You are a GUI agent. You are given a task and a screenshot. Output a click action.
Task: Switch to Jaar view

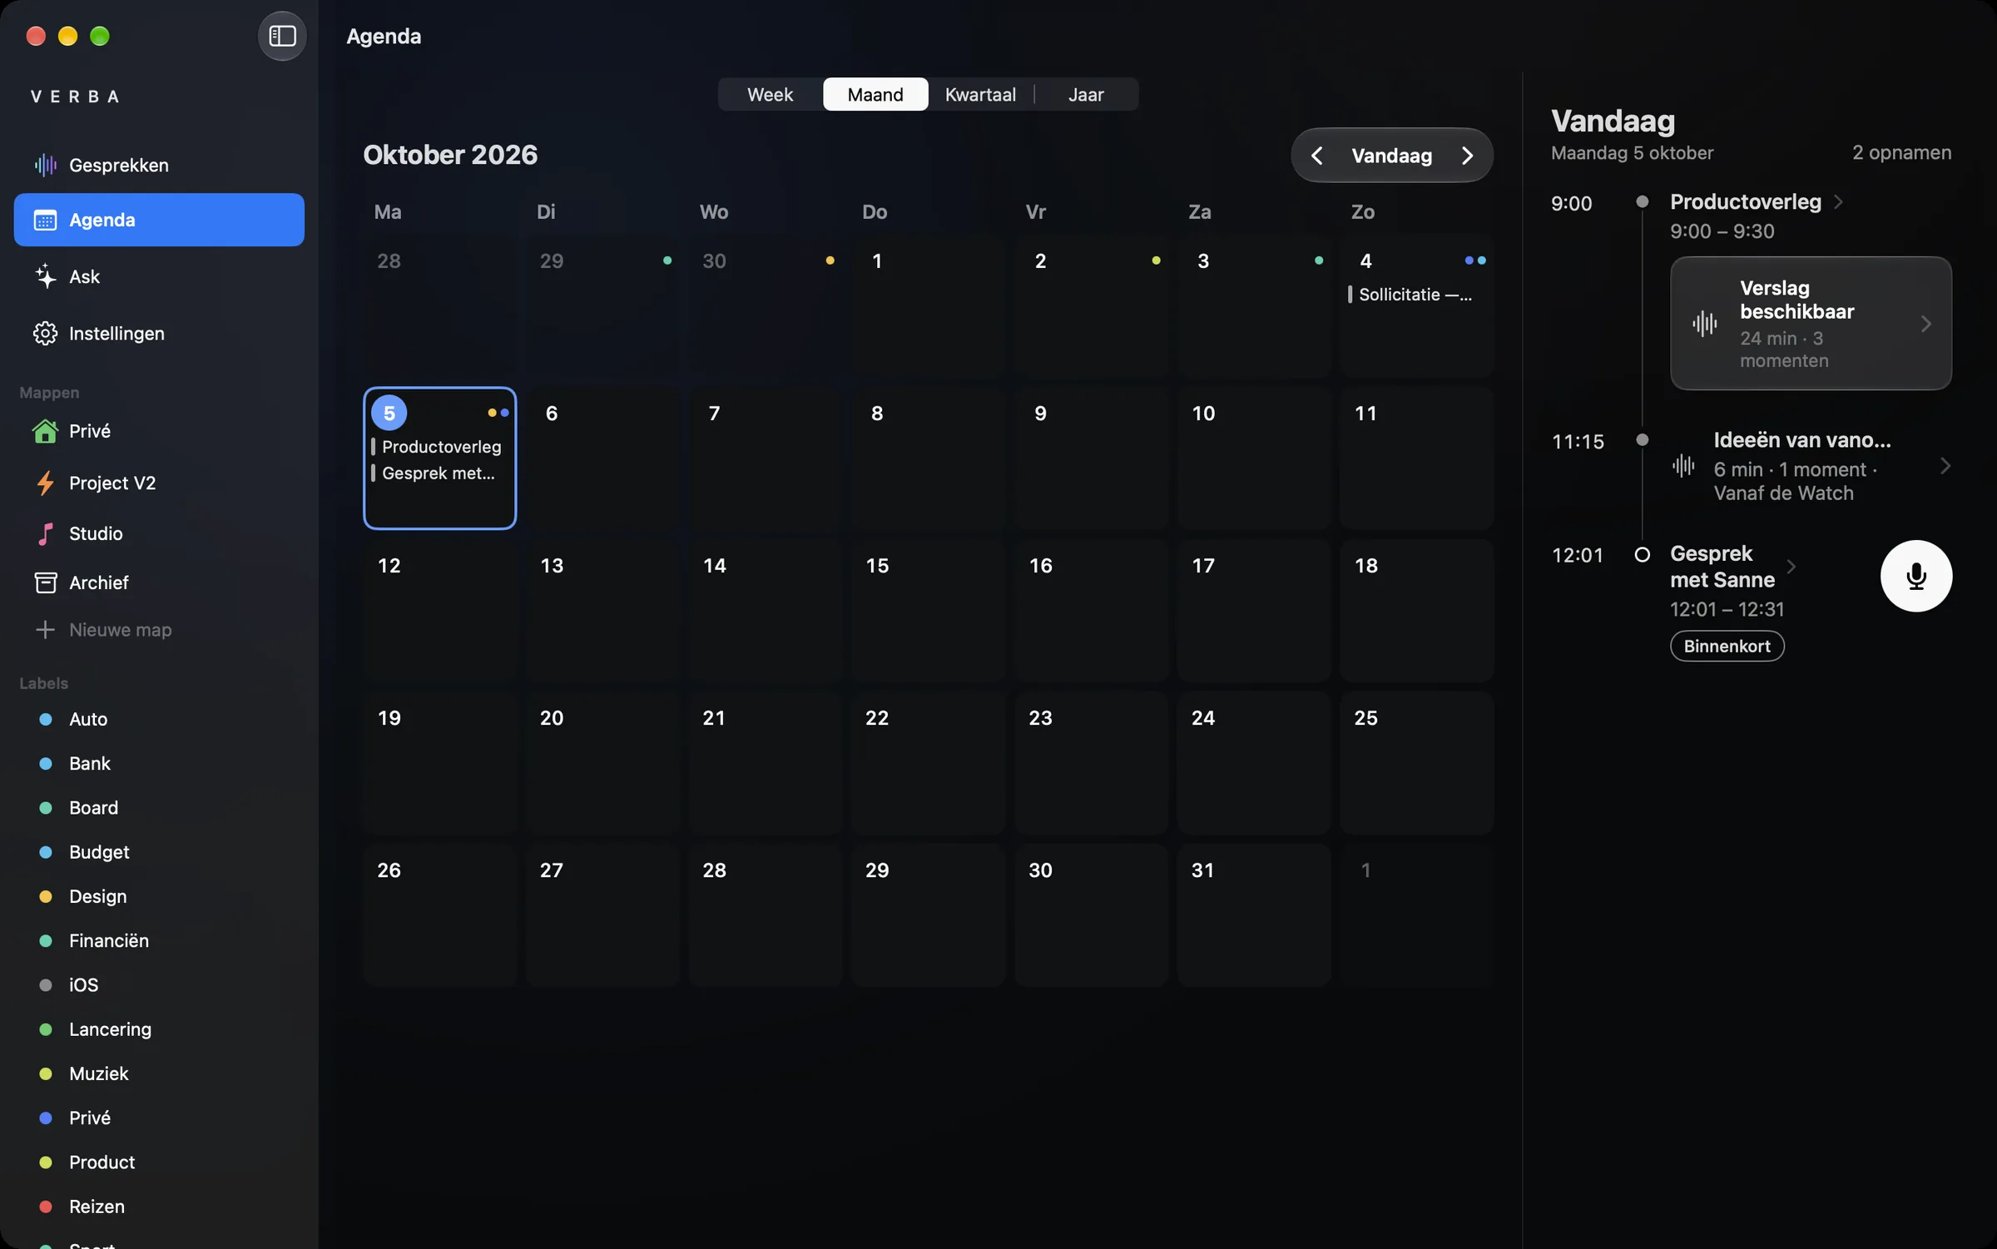(1086, 94)
